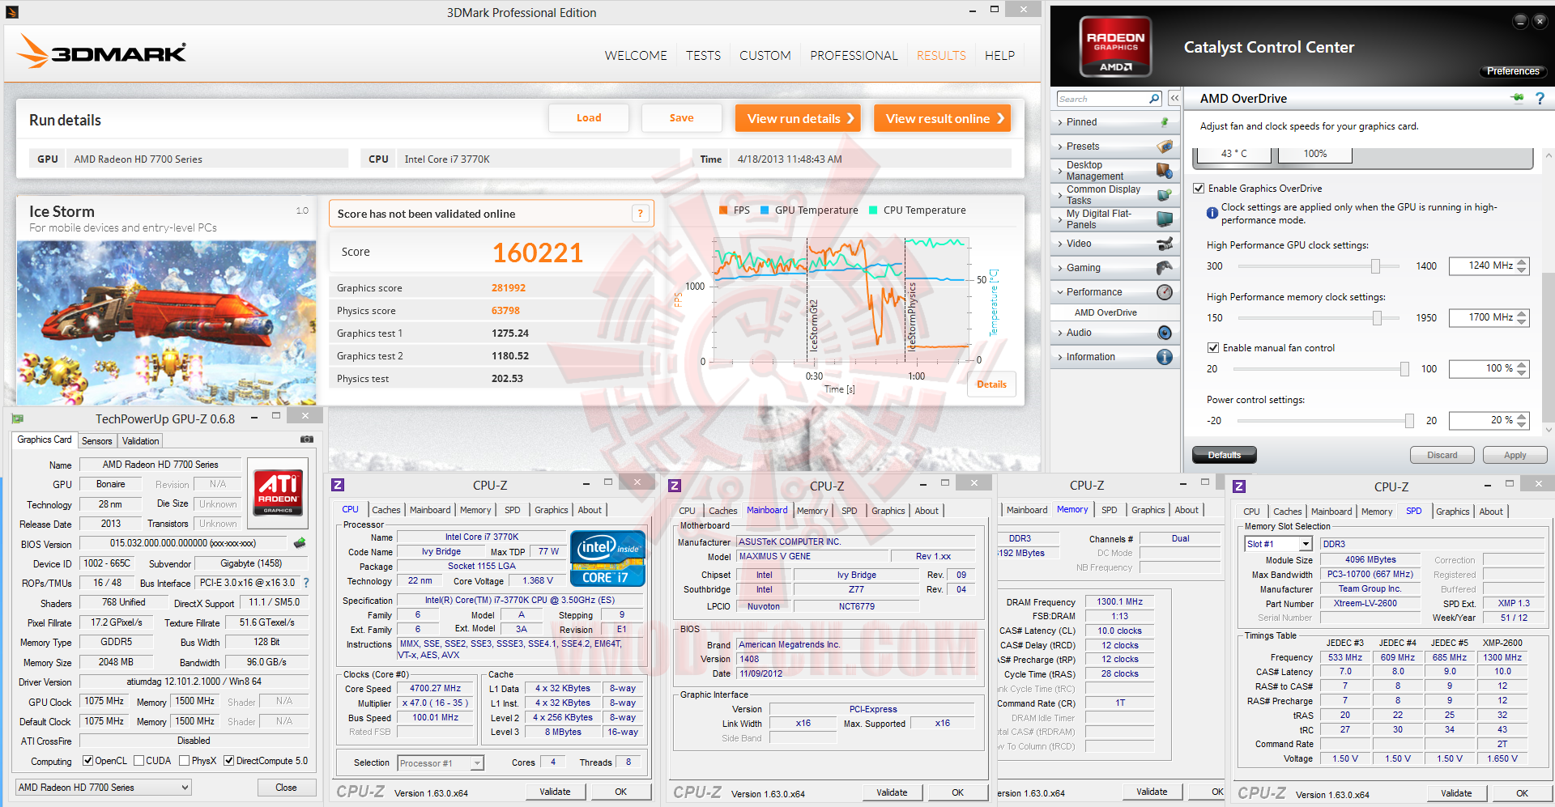Click the green pin icon in AMD OverDrive header
The width and height of the screenshot is (1555, 807).
point(1517,99)
